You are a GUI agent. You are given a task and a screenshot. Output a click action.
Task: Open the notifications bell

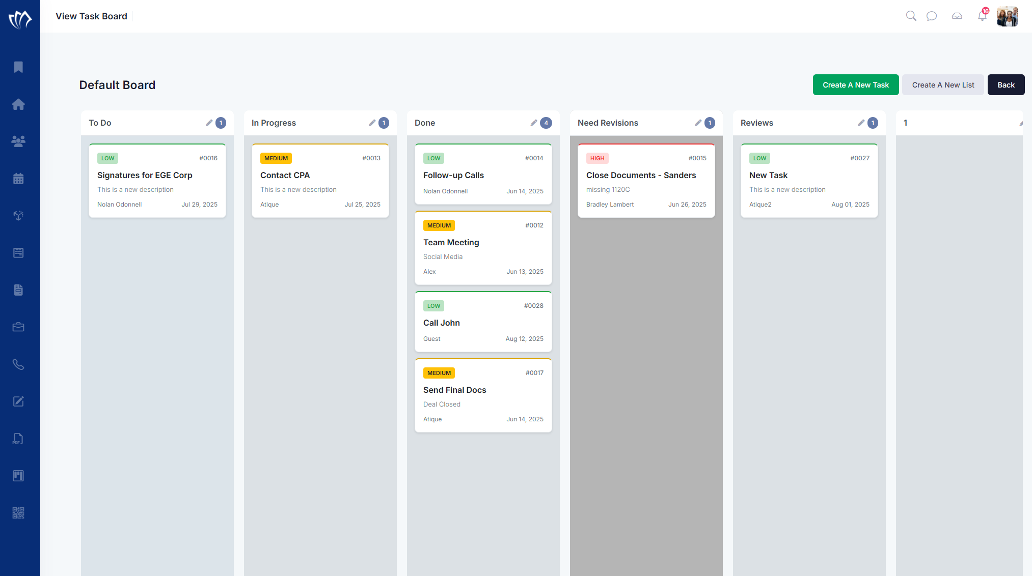(982, 16)
